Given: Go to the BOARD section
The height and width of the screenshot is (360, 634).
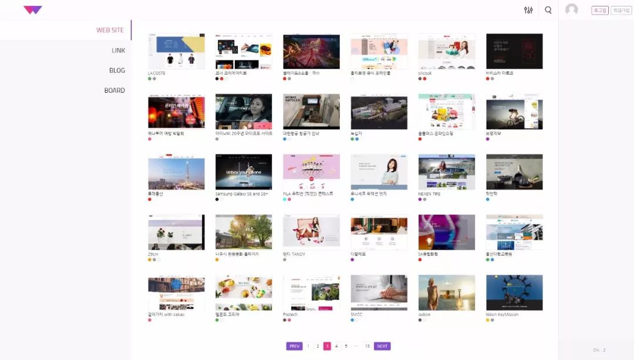Looking at the screenshot, I should pyautogui.click(x=114, y=90).
